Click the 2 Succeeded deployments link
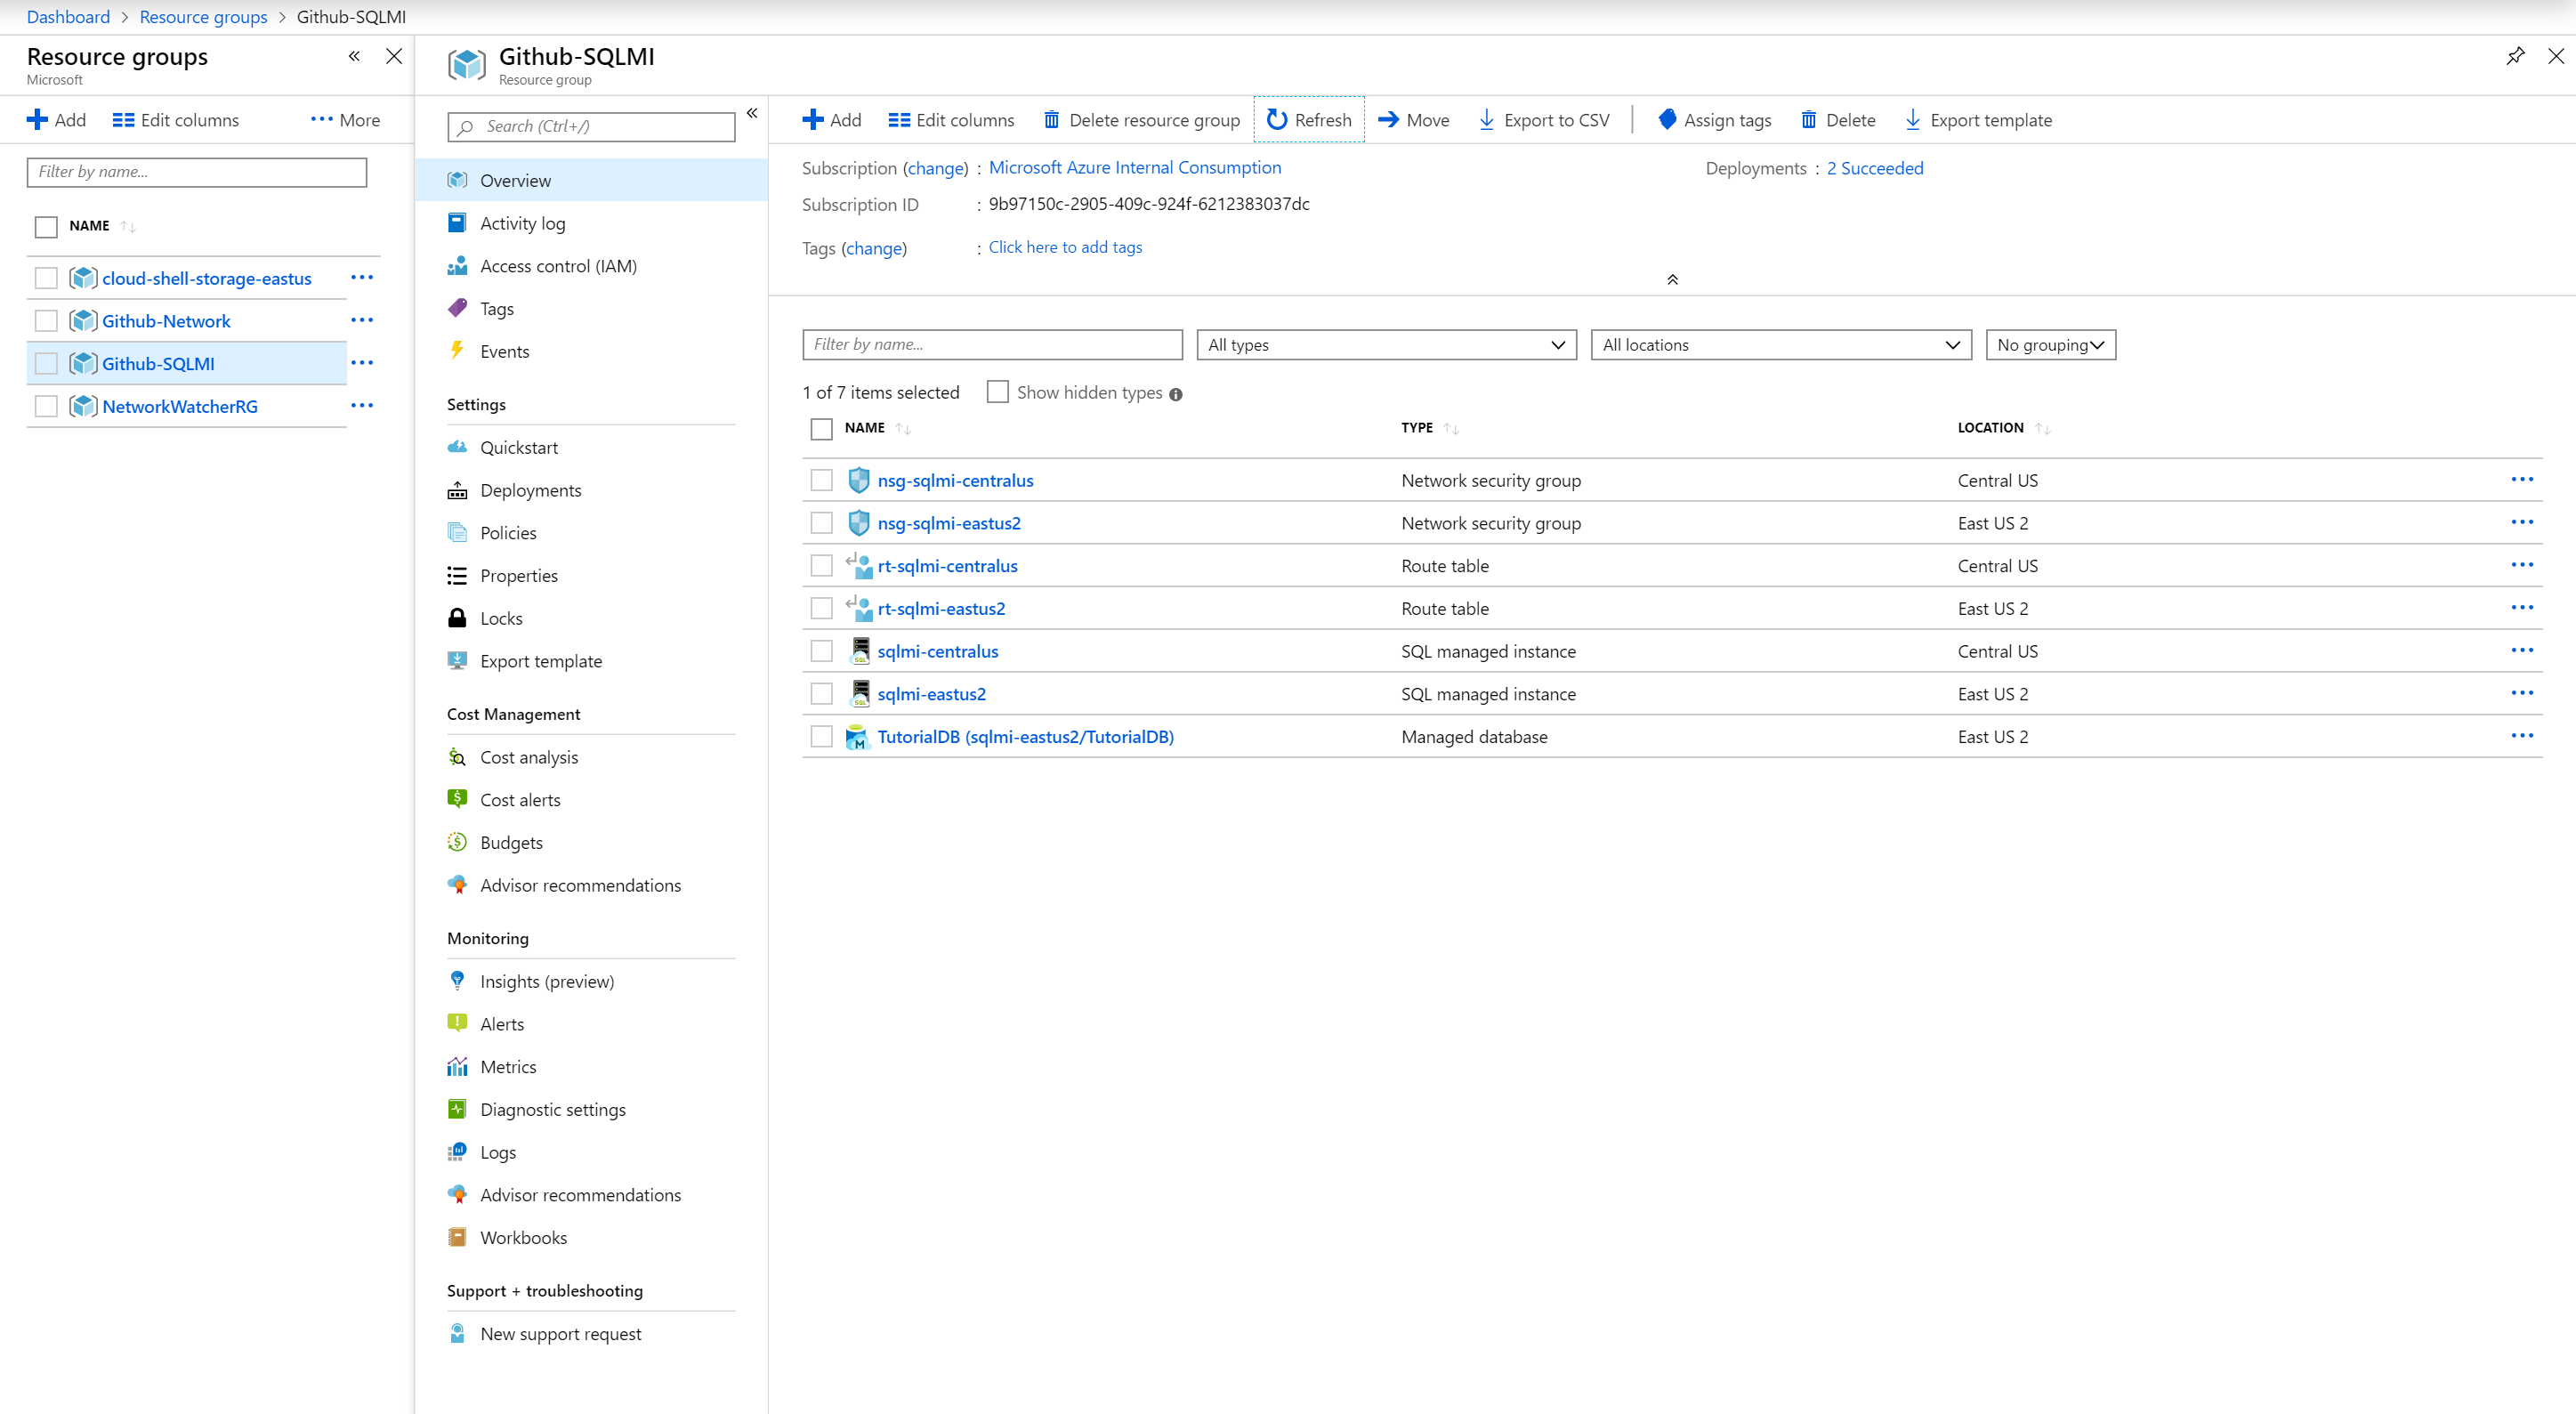Screen dimensions: 2576x1414 (x=1874, y=168)
